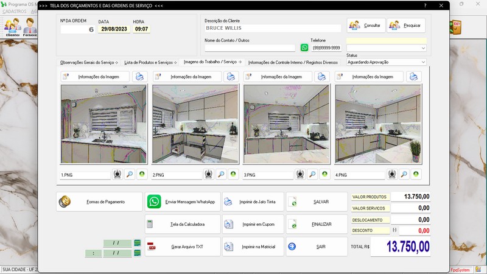Open lower green calendar icon near date field
The width and height of the screenshot is (487, 274).
tap(137, 253)
